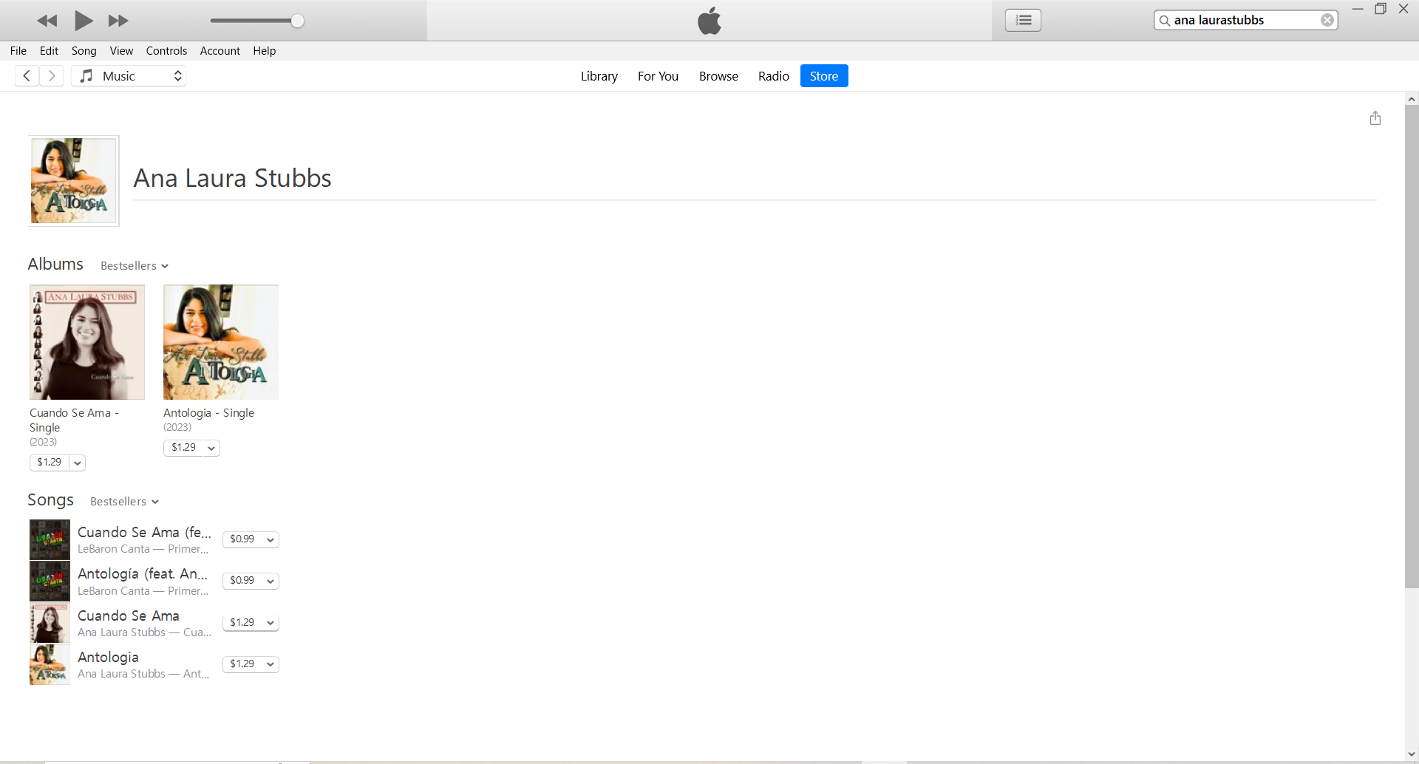Expand the Songs Bestsellers sort dropdown
This screenshot has height=764, width=1419.
pos(124,502)
